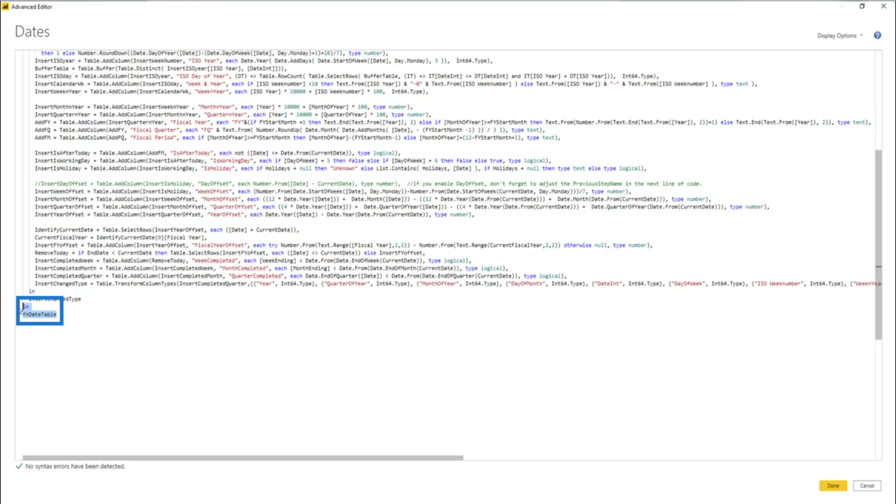
Task: Click 'InsertIsWorkingDay' at the line start
Action: click(x=62, y=161)
